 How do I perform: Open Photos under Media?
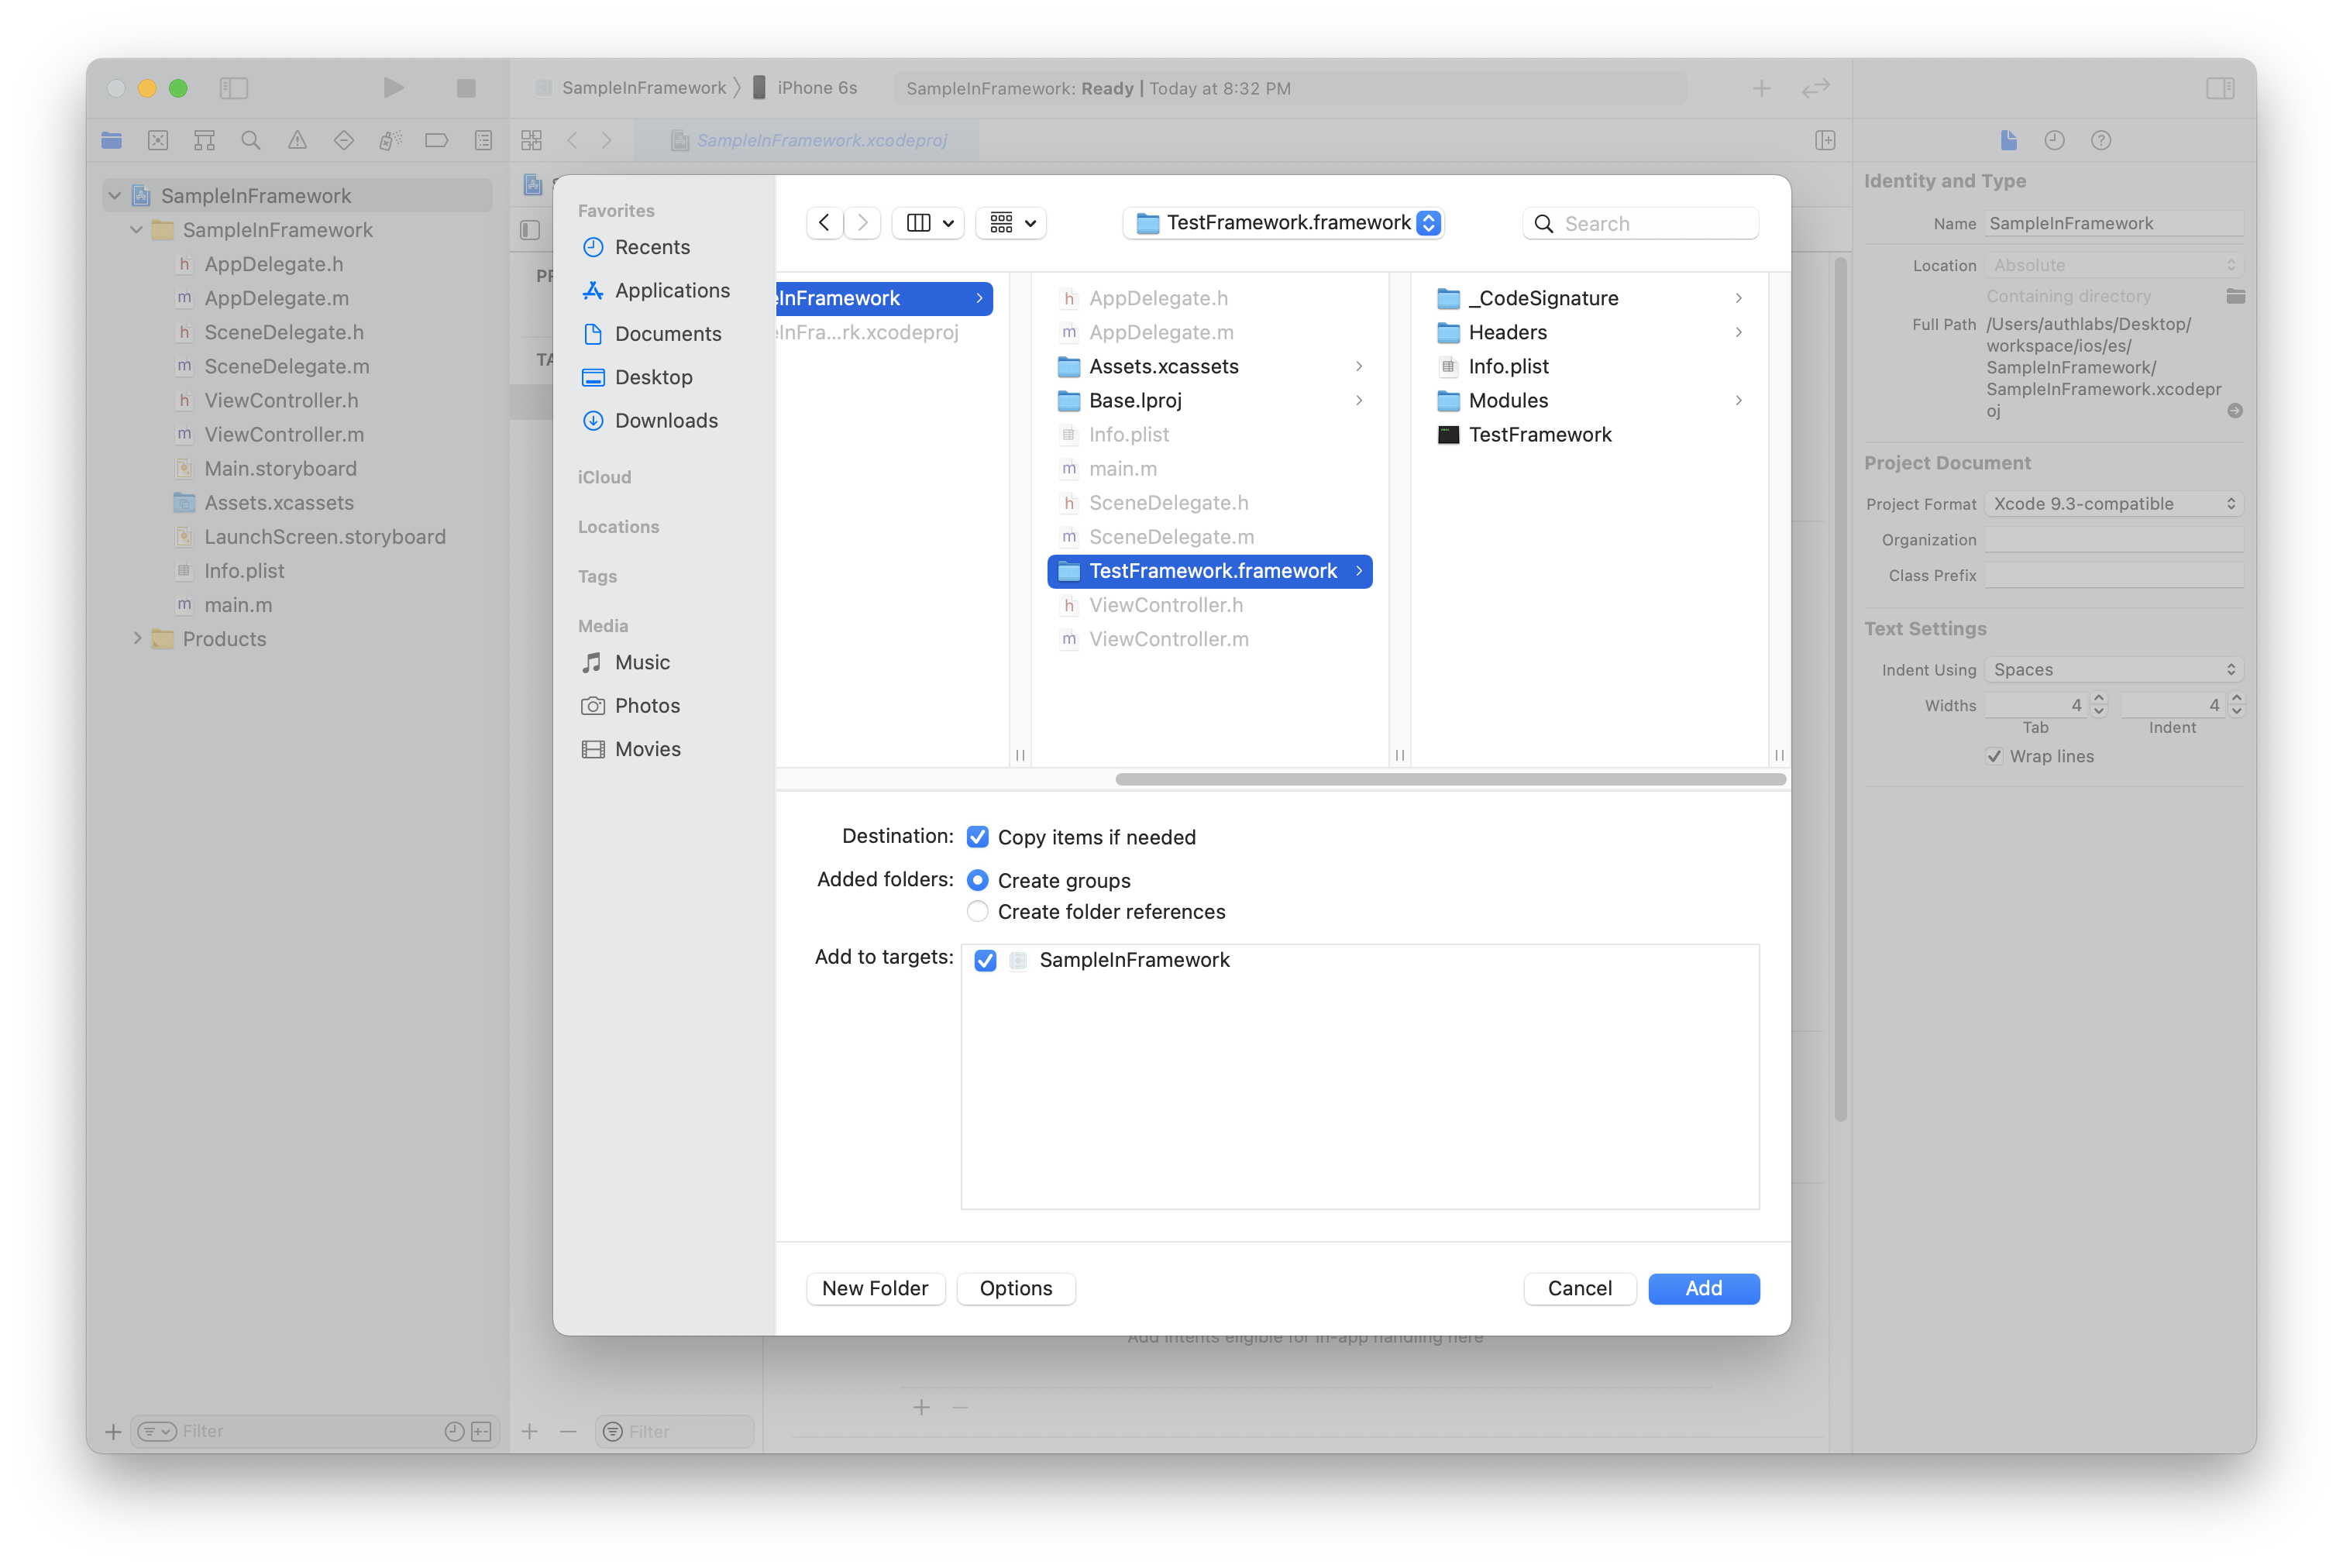646,706
